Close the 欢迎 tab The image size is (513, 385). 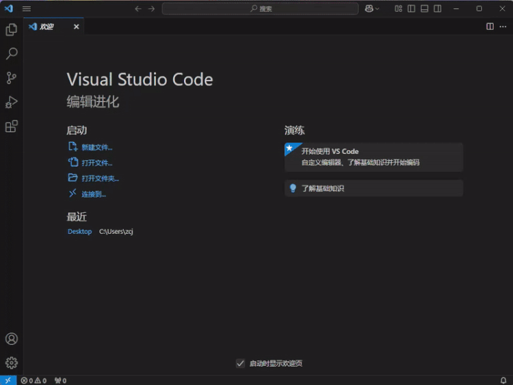click(x=76, y=27)
